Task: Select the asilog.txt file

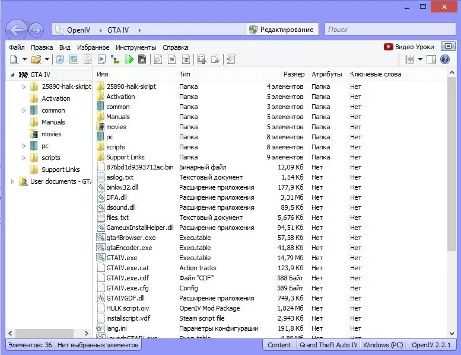Action: point(120,177)
